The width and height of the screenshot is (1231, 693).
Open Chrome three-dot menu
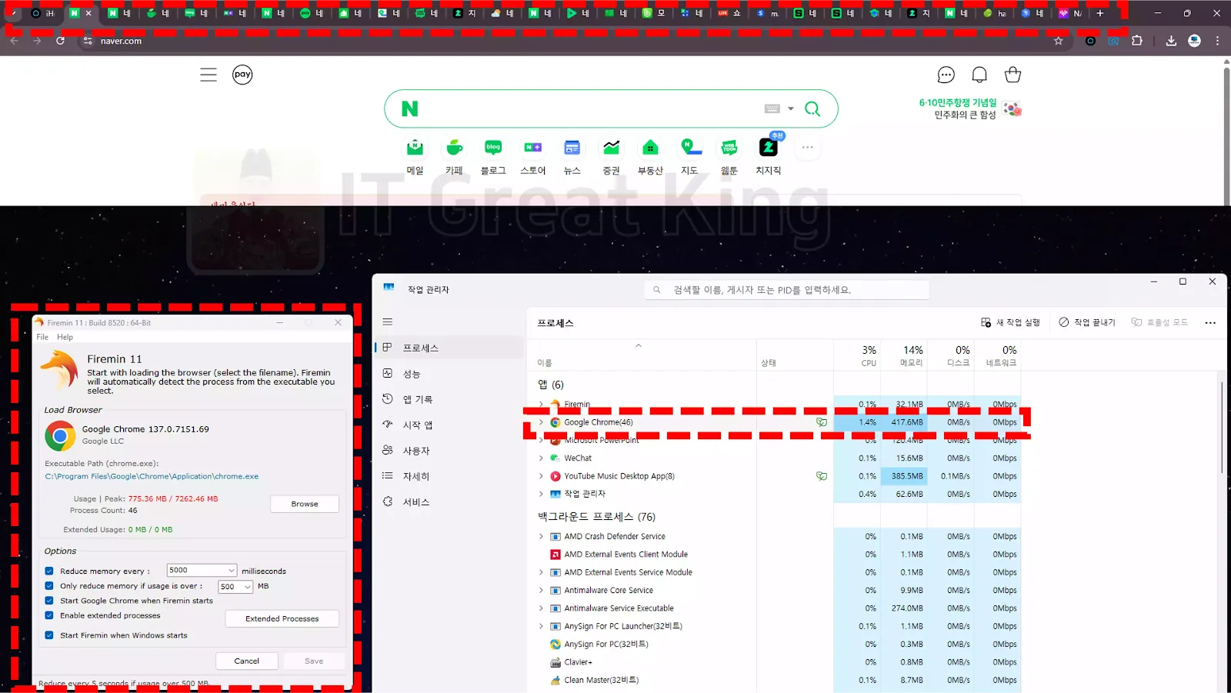click(1217, 41)
